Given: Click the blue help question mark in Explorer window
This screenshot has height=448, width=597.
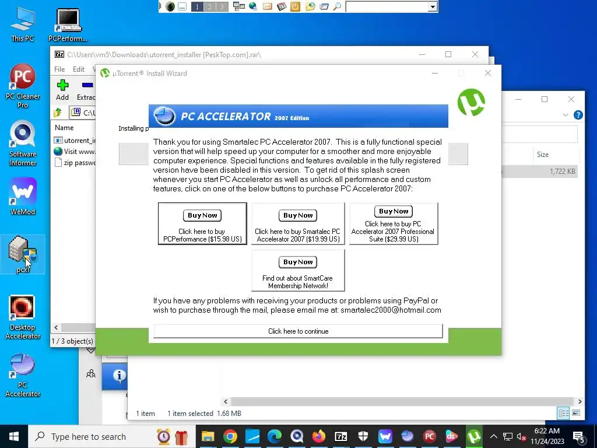Looking at the screenshot, I should [x=578, y=115].
